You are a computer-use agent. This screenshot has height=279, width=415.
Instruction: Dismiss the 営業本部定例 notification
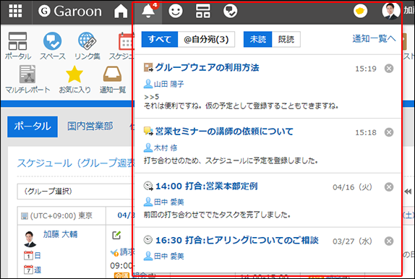[389, 187]
